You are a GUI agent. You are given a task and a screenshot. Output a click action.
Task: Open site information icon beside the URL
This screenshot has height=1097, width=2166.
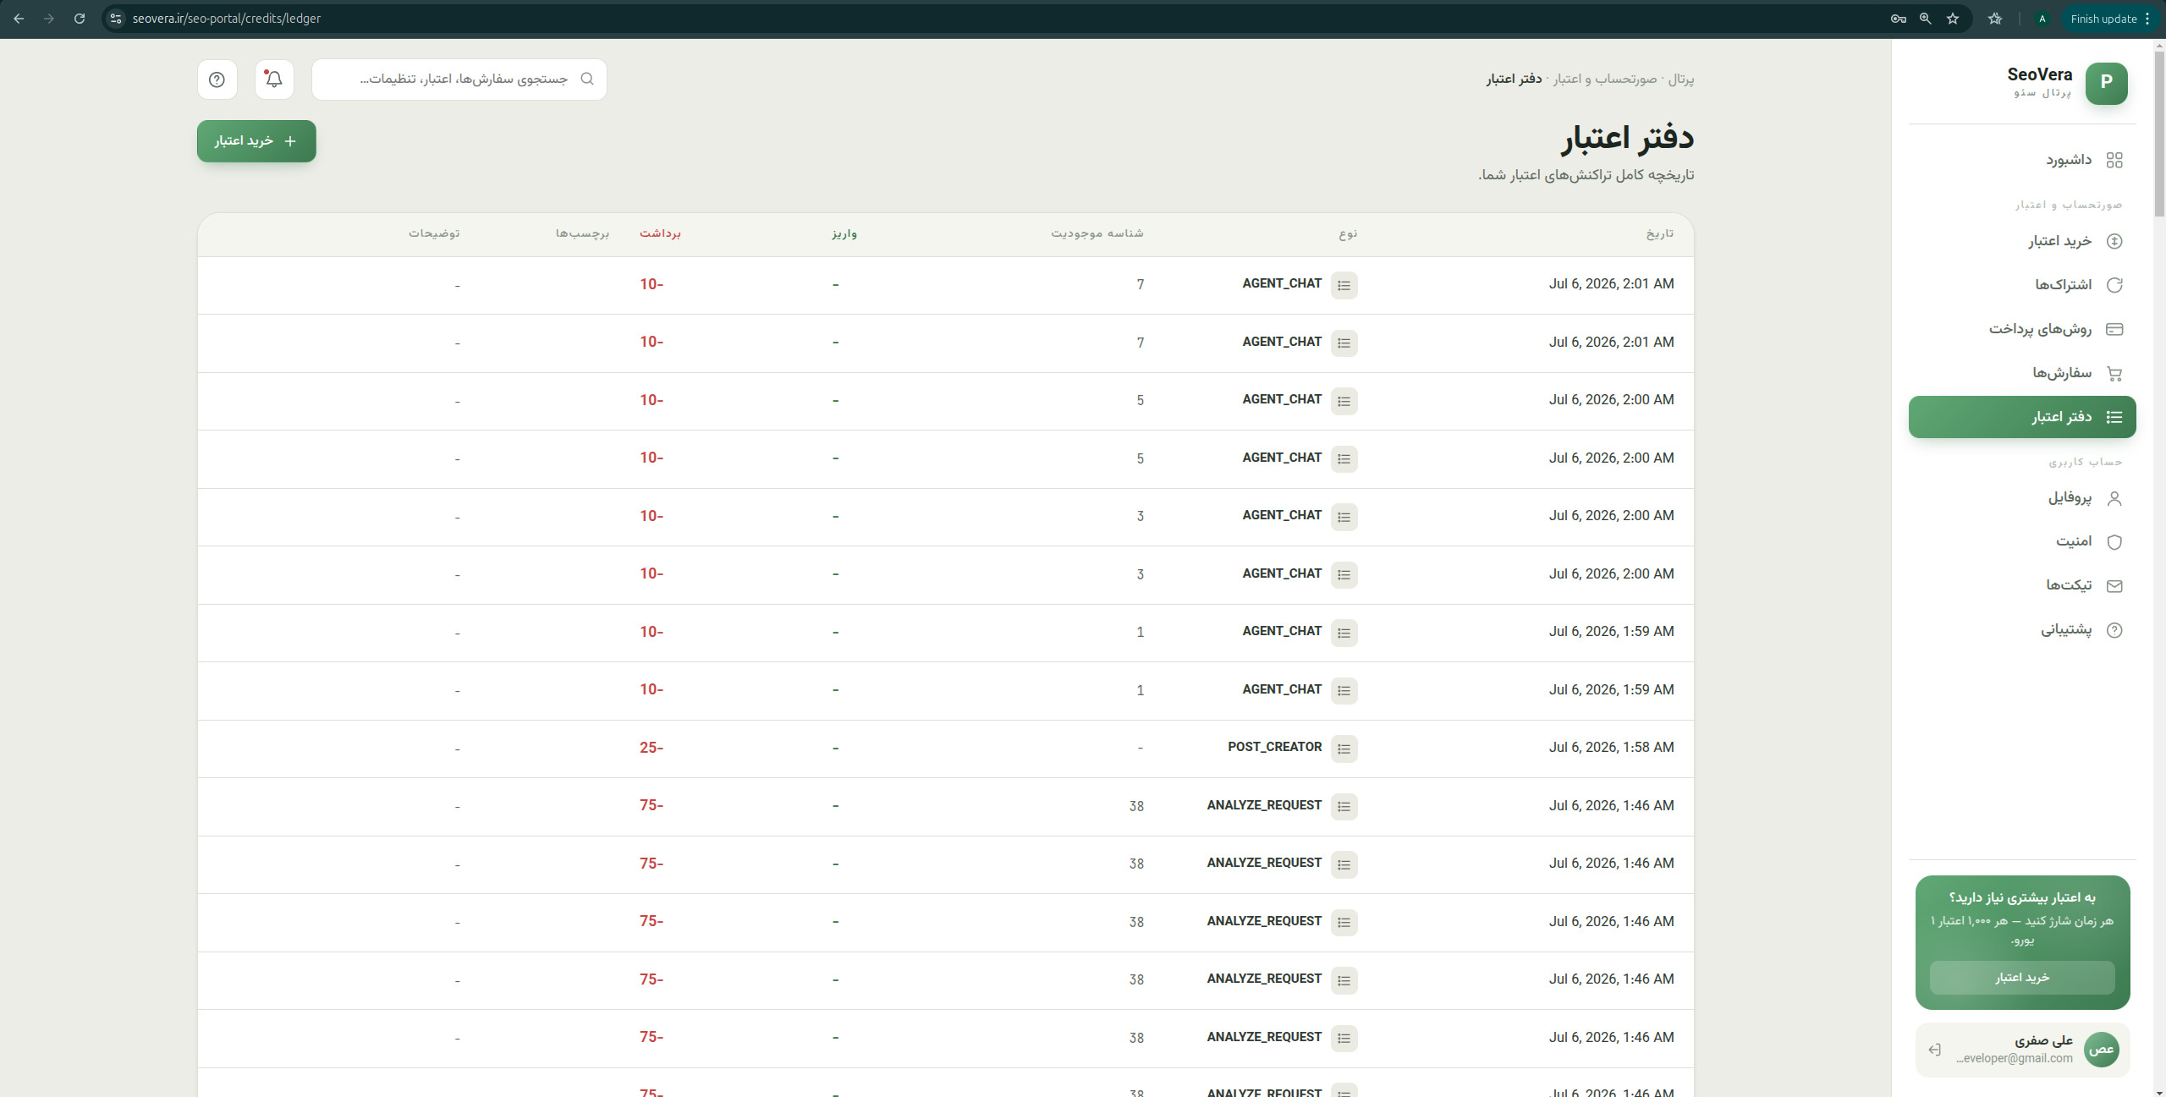point(116,19)
